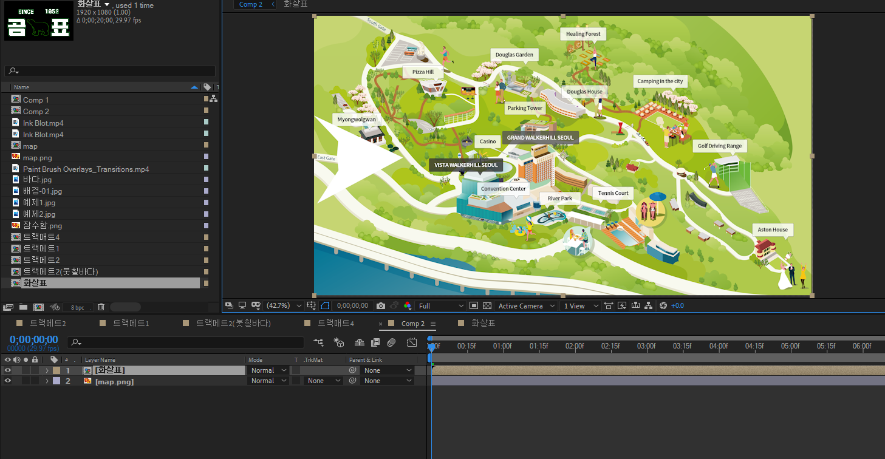Toggle Pixel Aspect Ratio Correction icon

pyautogui.click(x=609, y=305)
